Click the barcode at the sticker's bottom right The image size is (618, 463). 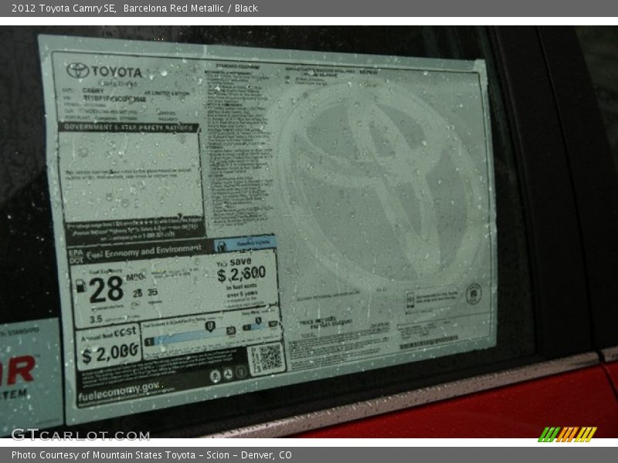(x=429, y=342)
